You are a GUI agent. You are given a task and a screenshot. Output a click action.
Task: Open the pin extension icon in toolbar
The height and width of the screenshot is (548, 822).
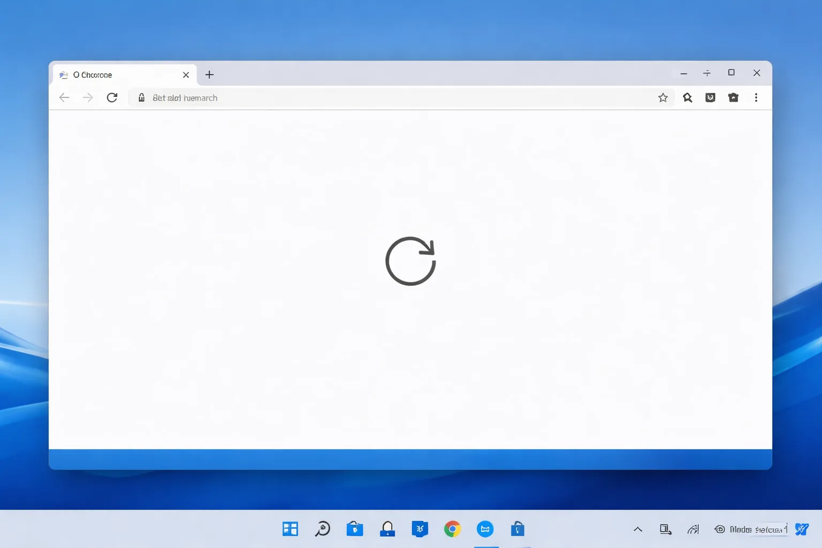(x=688, y=97)
